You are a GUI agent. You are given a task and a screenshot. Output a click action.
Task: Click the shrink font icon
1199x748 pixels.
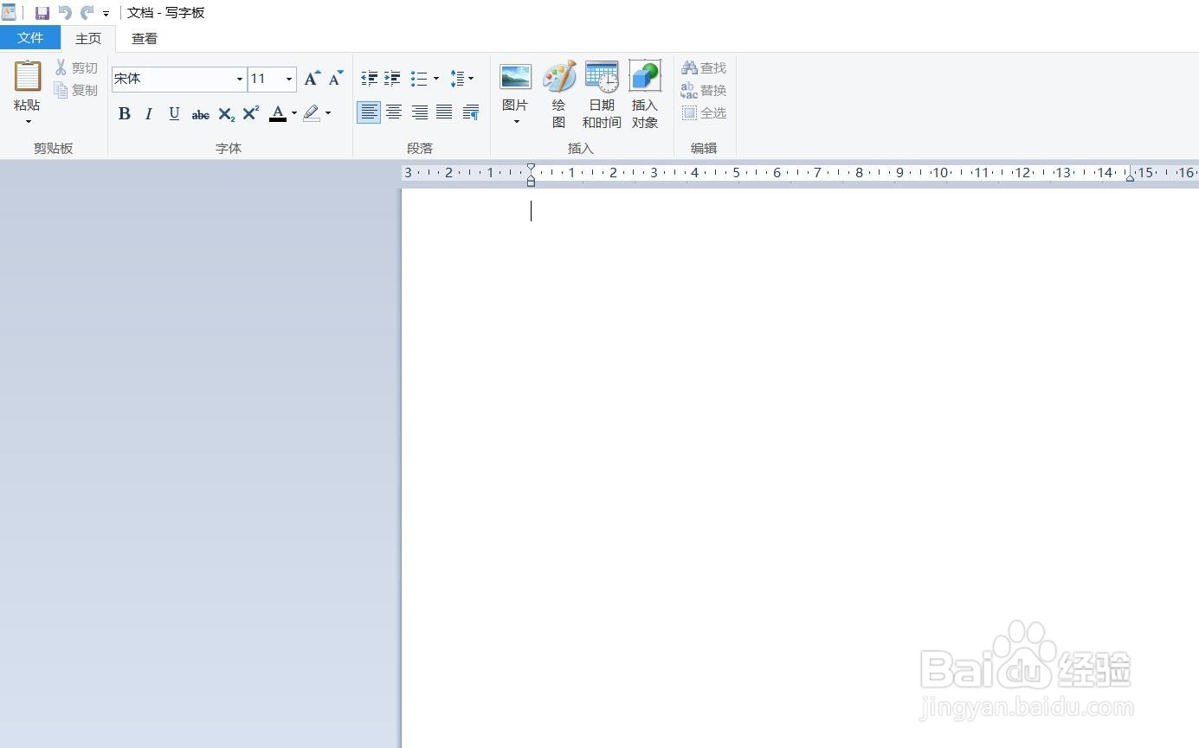pos(336,79)
